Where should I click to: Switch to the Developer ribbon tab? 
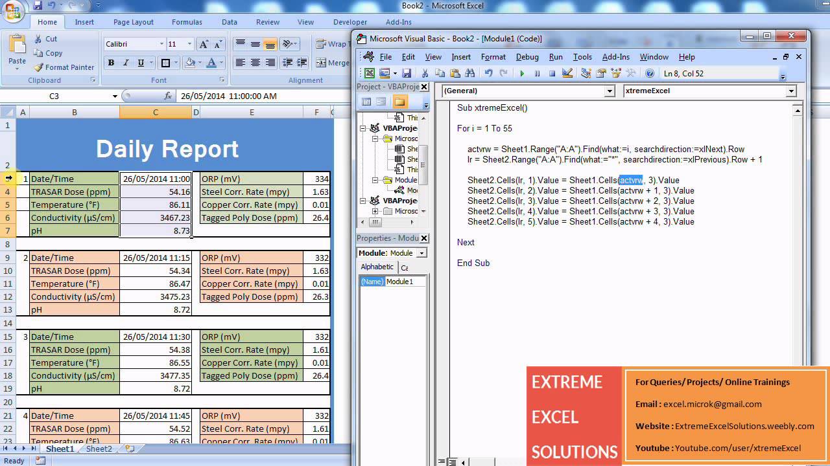point(350,22)
